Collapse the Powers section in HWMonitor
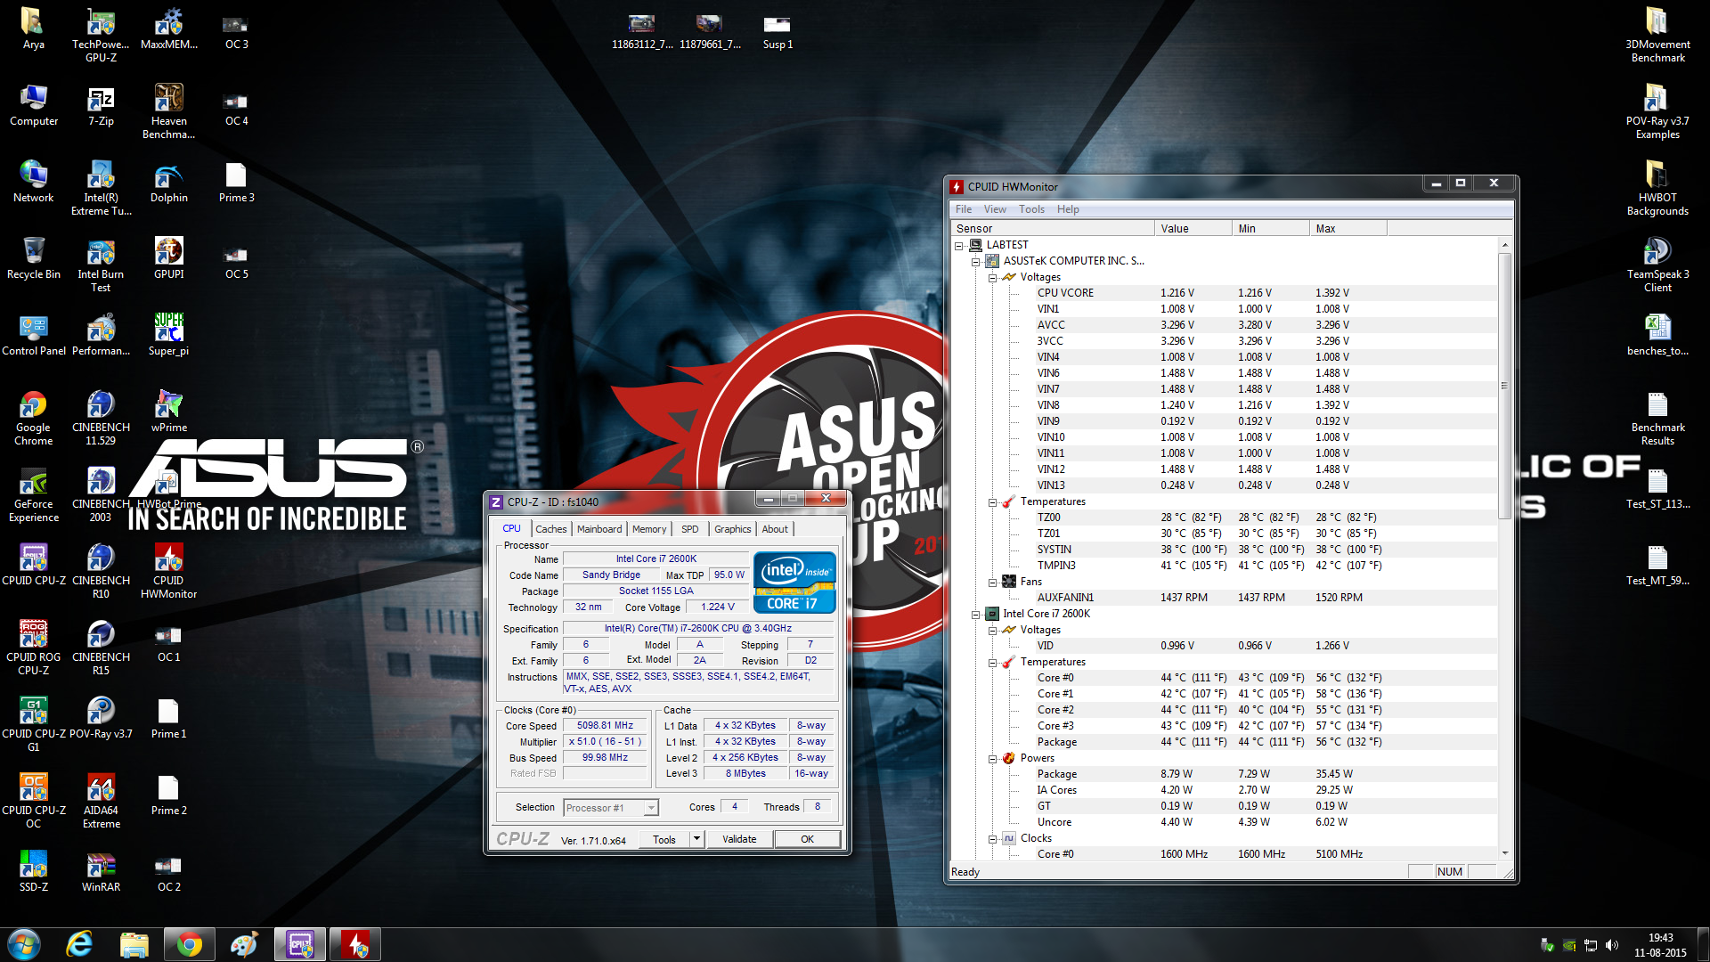This screenshot has width=1710, height=962. (992, 758)
